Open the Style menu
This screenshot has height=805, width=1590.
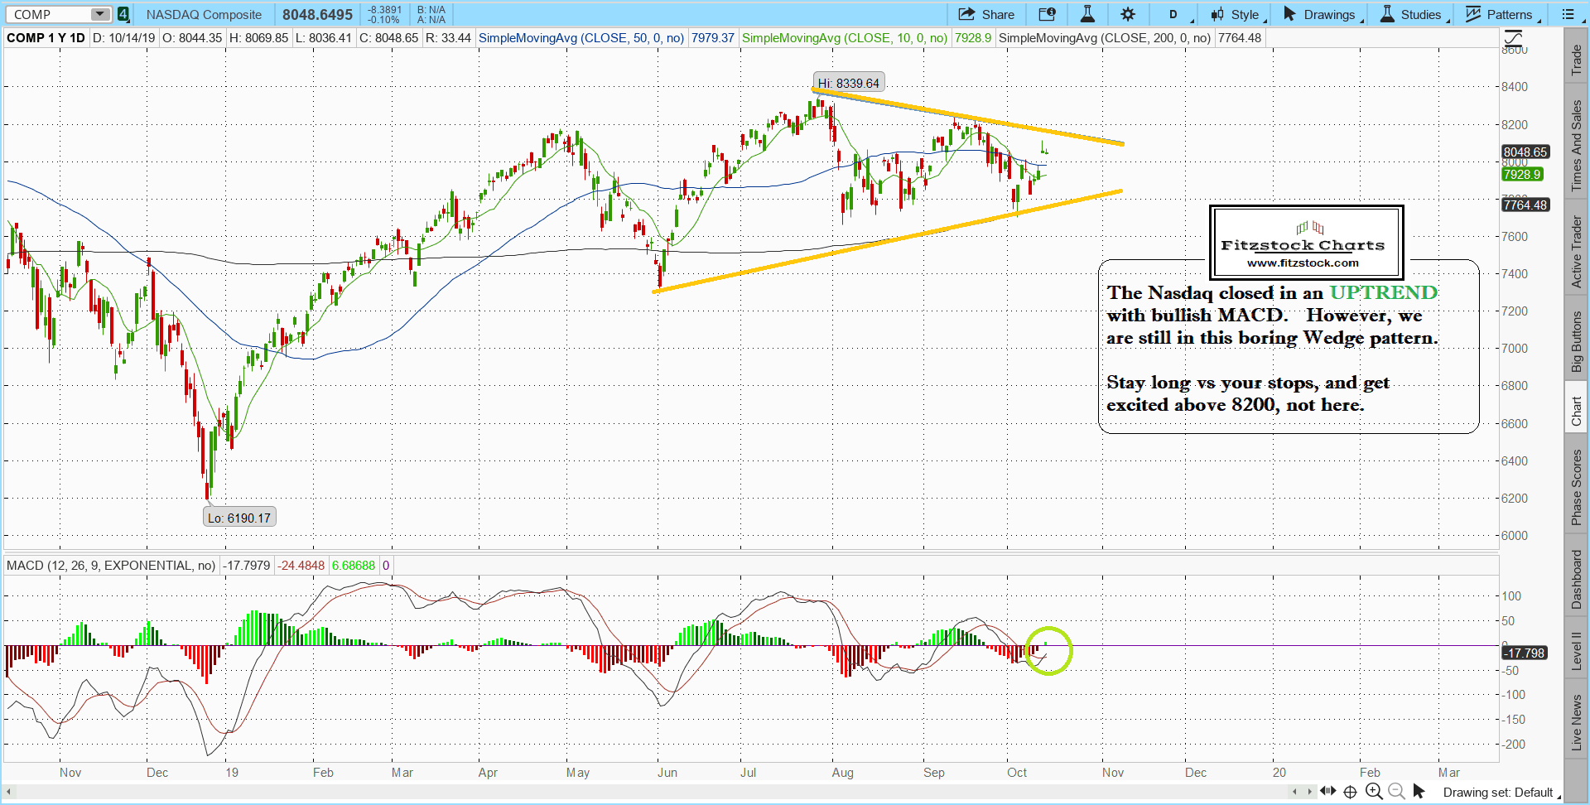[1237, 14]
